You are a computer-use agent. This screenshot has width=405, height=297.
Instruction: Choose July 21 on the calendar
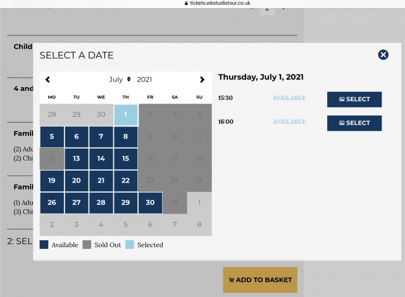tap(101, 181)
